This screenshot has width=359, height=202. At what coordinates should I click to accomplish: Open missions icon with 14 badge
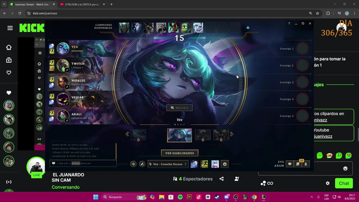298,164
